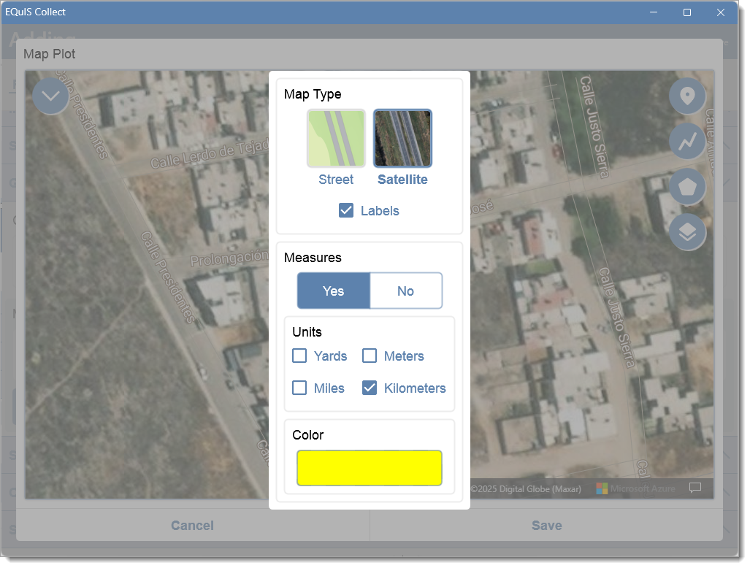Maximize the EQuIS Collect window

click(x=687, y=12)
